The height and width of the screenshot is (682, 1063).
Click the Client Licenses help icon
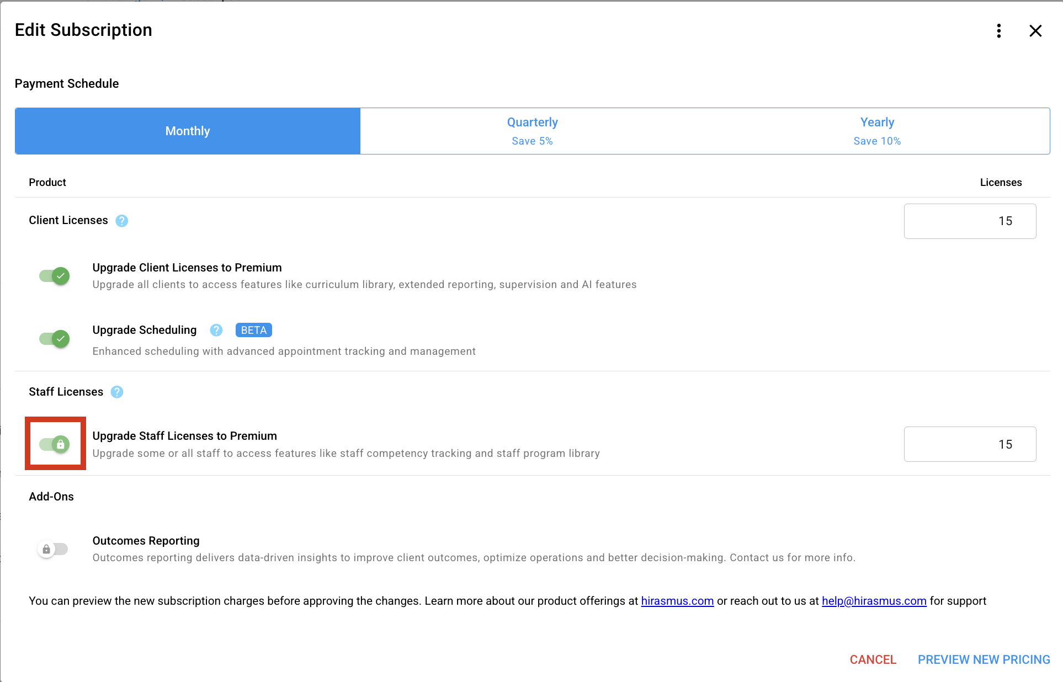(x=122, y=221)
